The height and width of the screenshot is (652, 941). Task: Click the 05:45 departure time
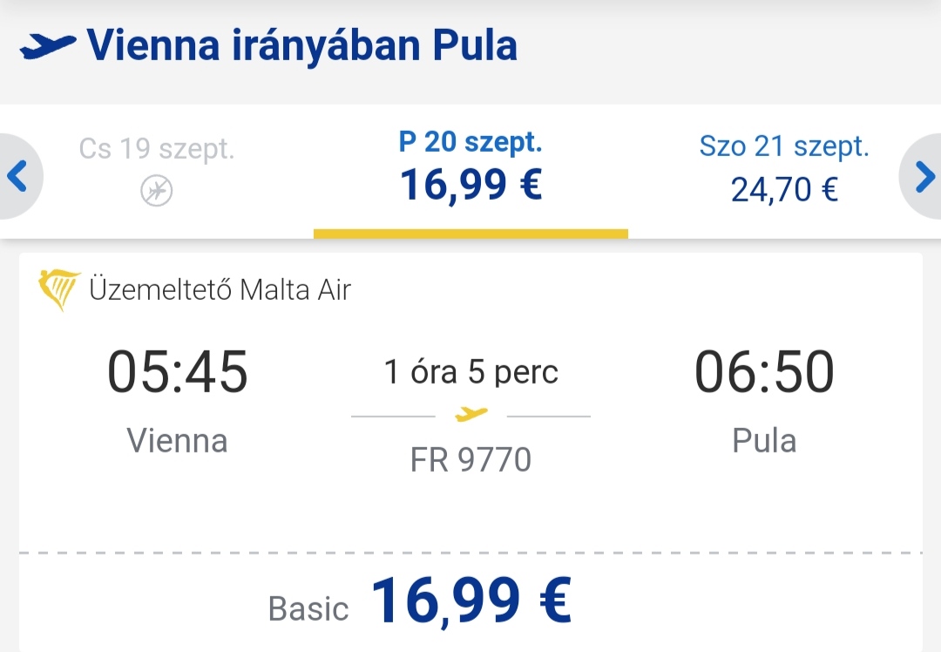click(178, 371)
